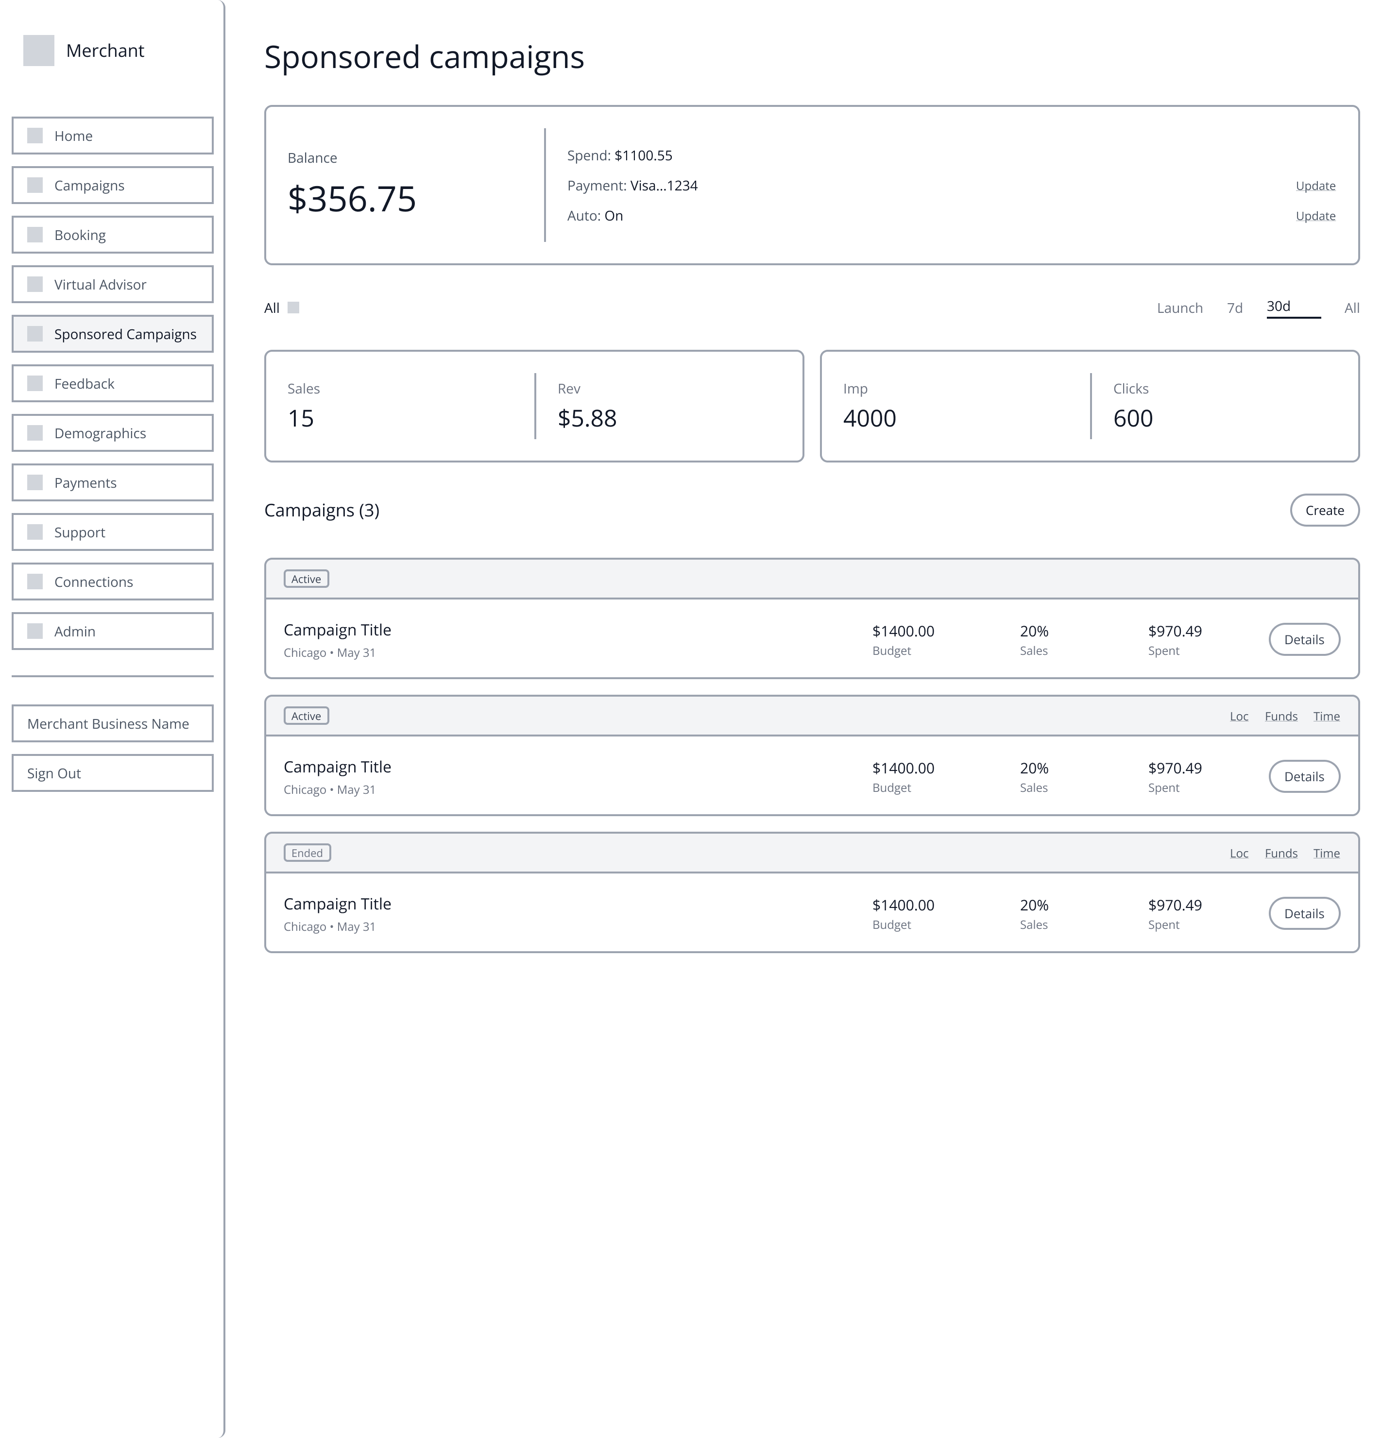Open Details of first Active campaign
1399x1438 pixels.
pos(1304,639)
